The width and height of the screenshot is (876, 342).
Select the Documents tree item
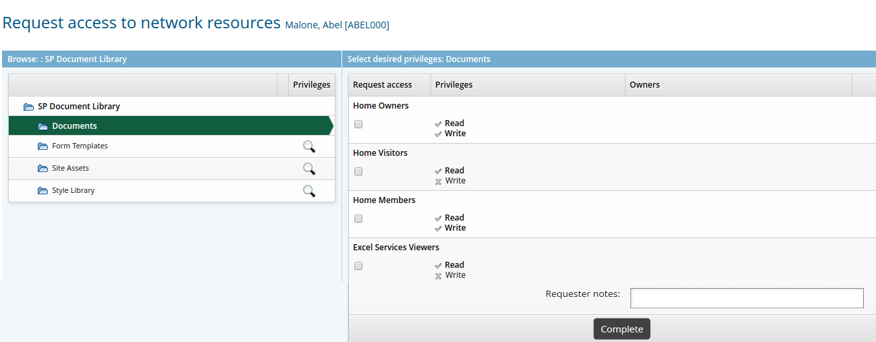(74, 126)
